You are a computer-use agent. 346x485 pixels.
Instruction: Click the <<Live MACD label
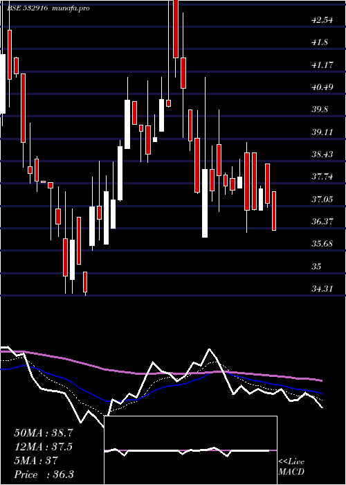[291, 467]
